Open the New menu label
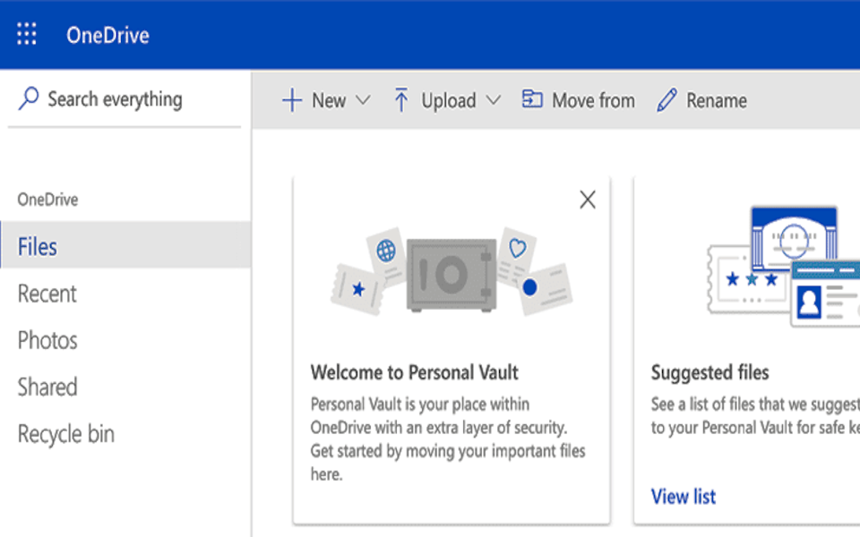This screenshot has height=537, width=860. [329, 101]
